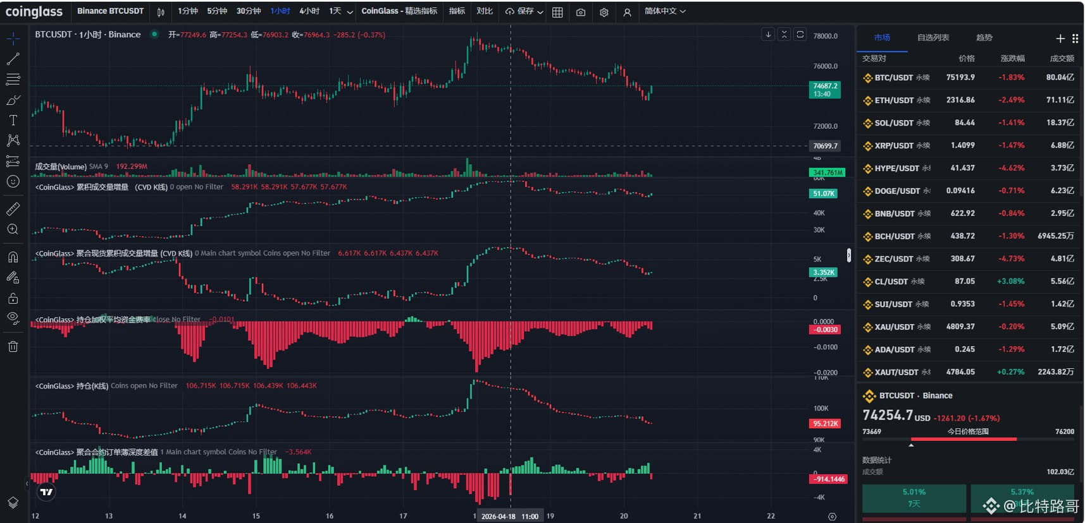Toggle lock all drawings
This screenshot has height=523, width=1085.
[x=13, y=298]
